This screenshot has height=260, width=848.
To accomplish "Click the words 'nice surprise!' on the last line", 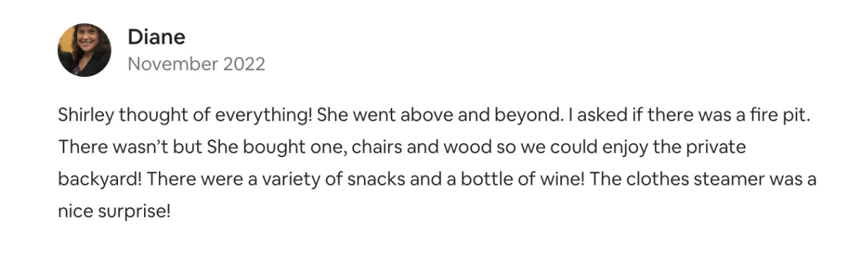I will [114, 211].
